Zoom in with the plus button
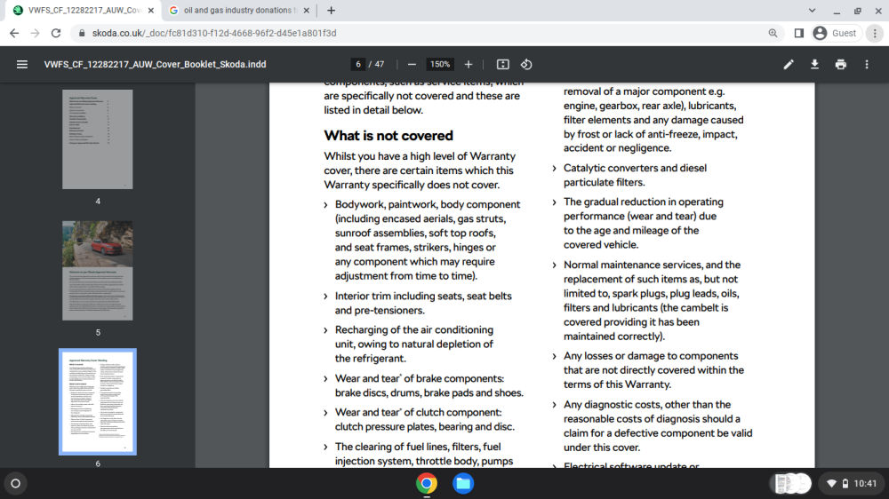 469,65
